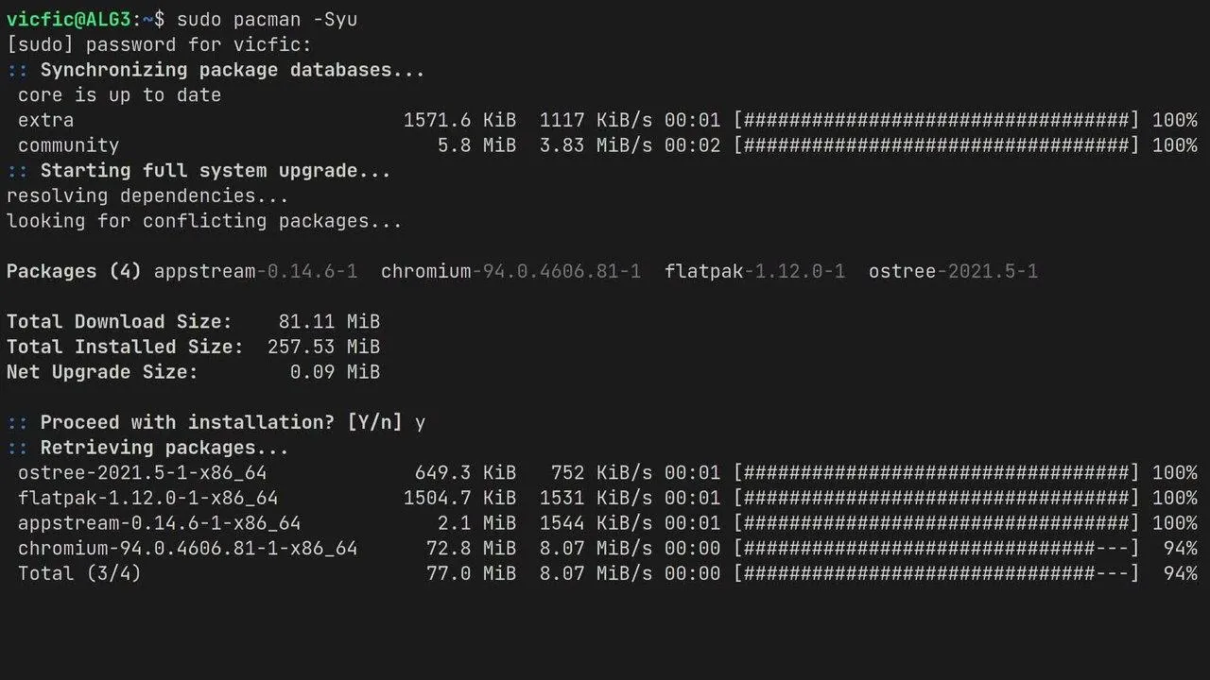Click 'core is up to date' text
The image size is (1210, 680).
[119, 95]
